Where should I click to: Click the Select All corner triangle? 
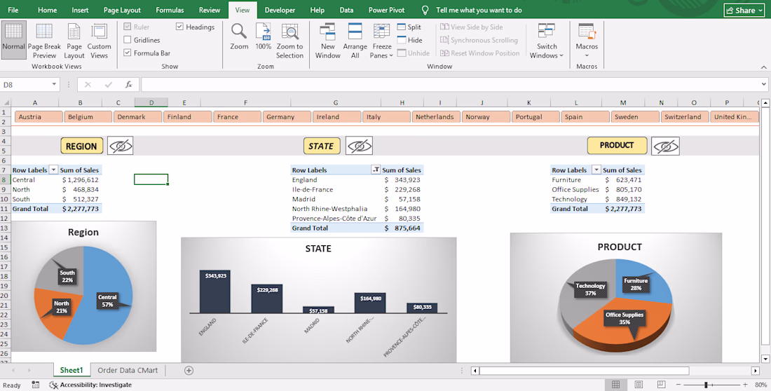6,102
